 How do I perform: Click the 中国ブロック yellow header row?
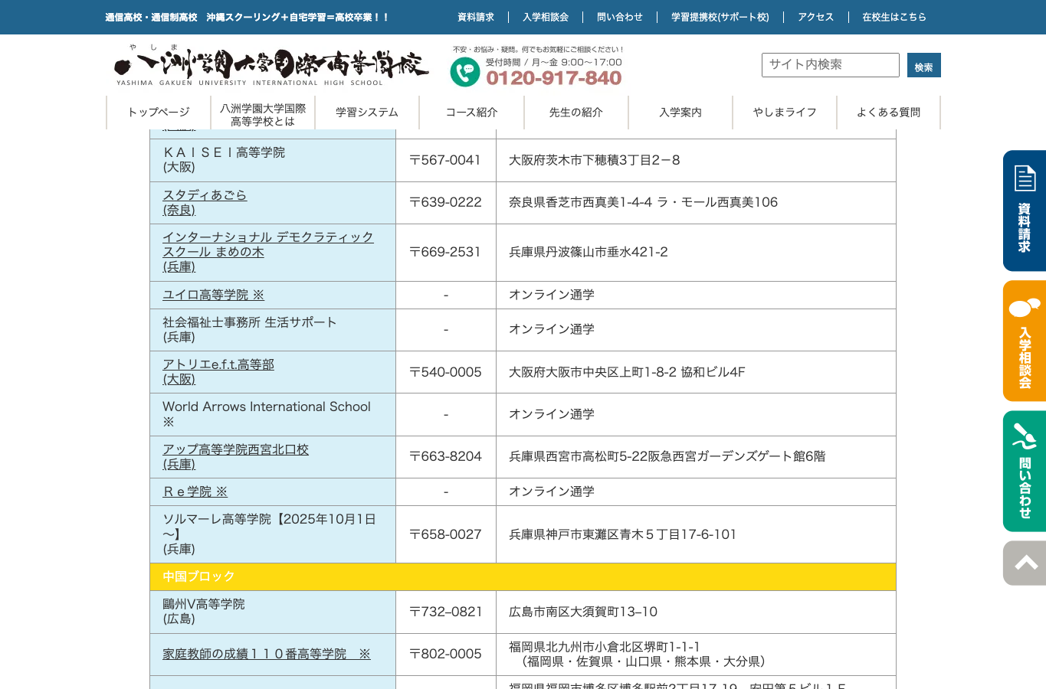pyautogui.click(x=523, y=576)
